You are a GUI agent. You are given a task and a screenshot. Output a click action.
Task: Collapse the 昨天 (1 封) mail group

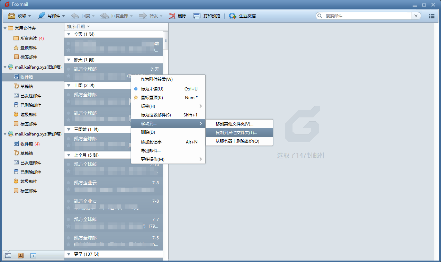point(69,60)
